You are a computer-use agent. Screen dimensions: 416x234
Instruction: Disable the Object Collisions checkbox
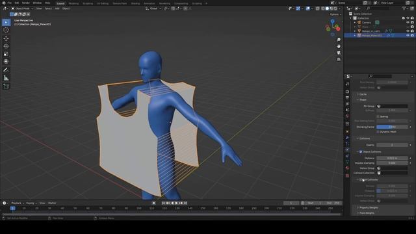(x=361, y=151)
